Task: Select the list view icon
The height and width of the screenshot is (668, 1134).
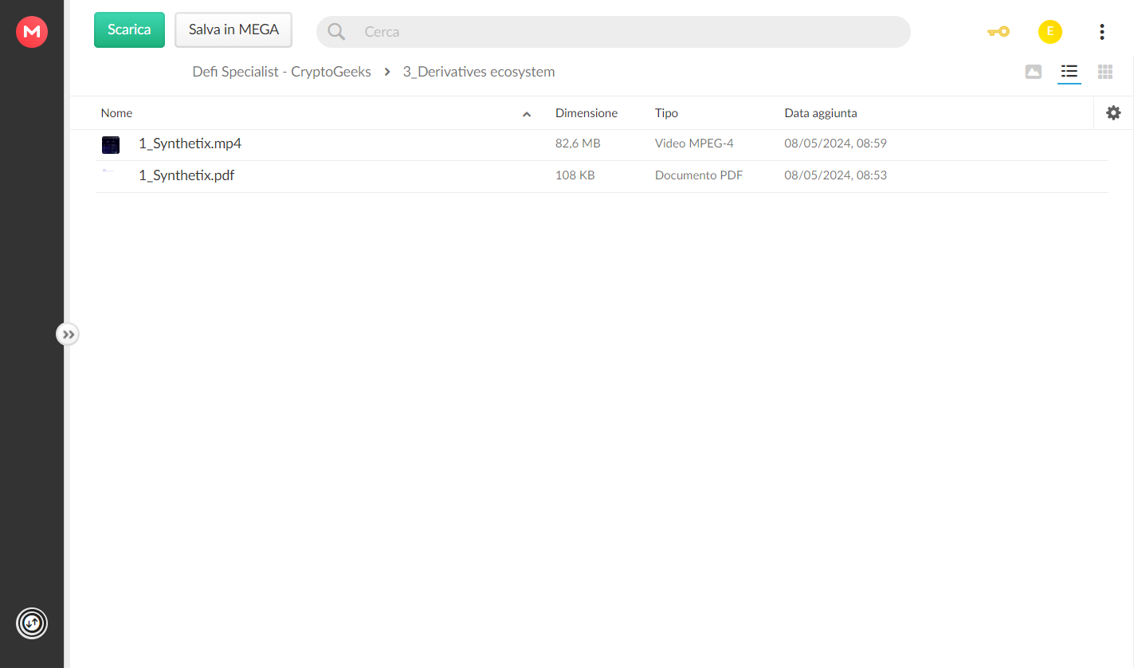Action: (x=1069, y=72)
